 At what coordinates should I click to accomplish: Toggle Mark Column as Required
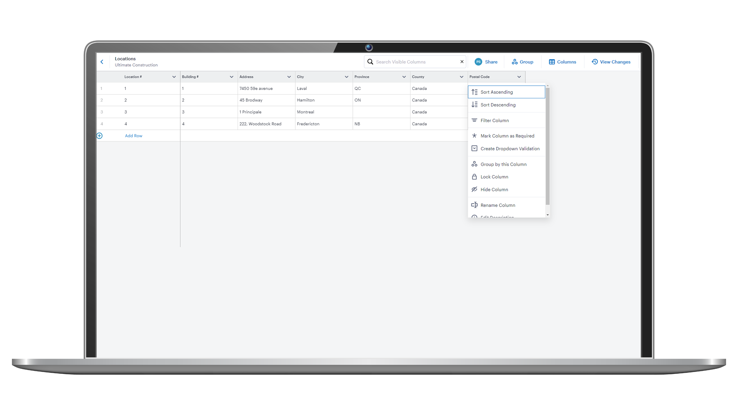507,136
